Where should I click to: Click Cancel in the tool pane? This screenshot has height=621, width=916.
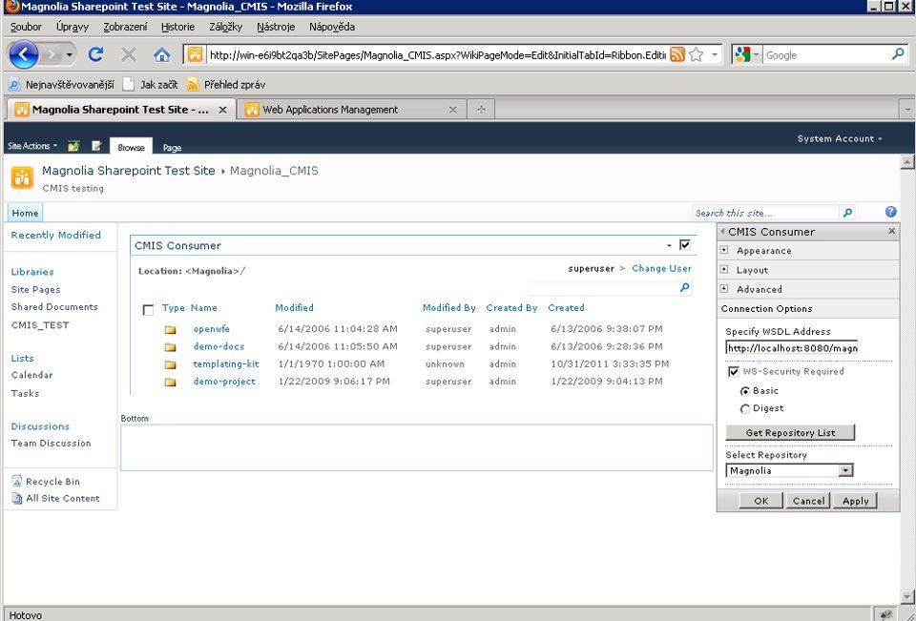(808, 501)
